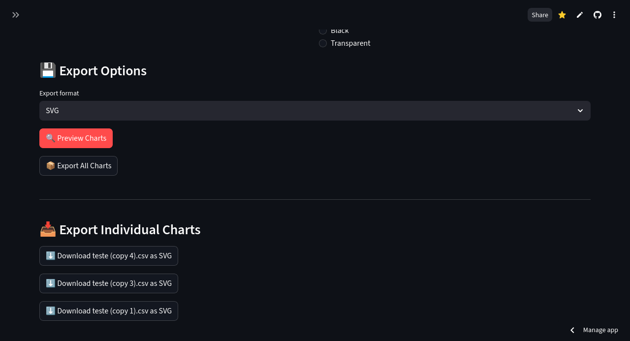Expand the sidebar with double chevron icon
This screenshot has height=341, width=630.
pyautogui.click(x=16, y=15)
